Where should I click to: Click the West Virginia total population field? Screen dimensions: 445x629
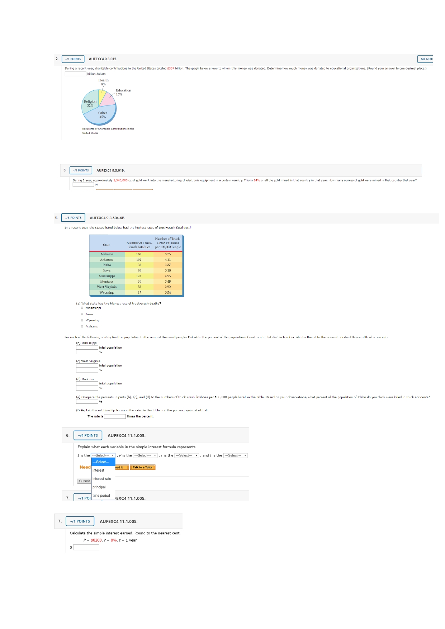pos(87,365)
